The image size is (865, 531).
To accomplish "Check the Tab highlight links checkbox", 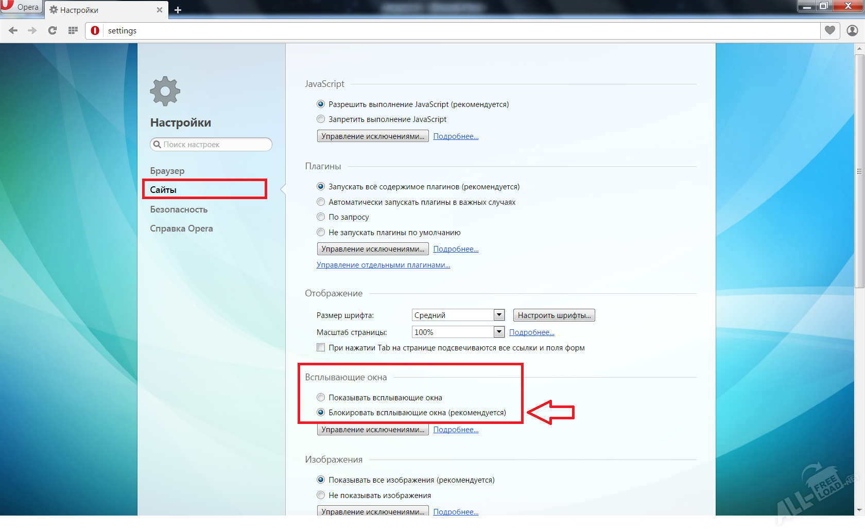I will point(320,347).
